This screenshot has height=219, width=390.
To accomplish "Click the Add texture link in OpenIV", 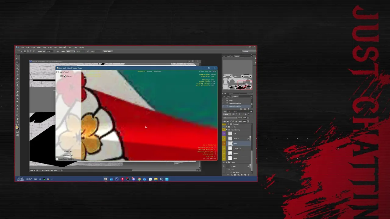I will pyautogui.click(x=210, y=159).
